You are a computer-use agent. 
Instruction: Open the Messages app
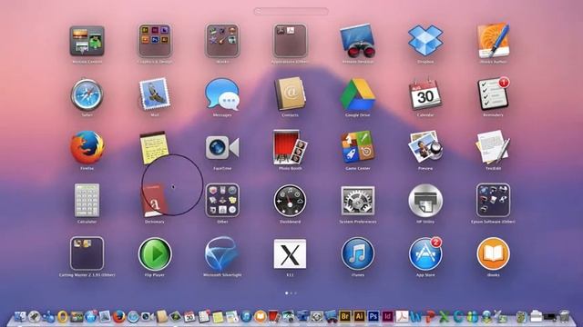[x=222, y=94]
